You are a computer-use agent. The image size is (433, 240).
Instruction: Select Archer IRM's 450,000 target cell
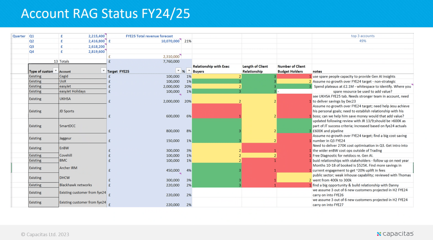point(144,168)
